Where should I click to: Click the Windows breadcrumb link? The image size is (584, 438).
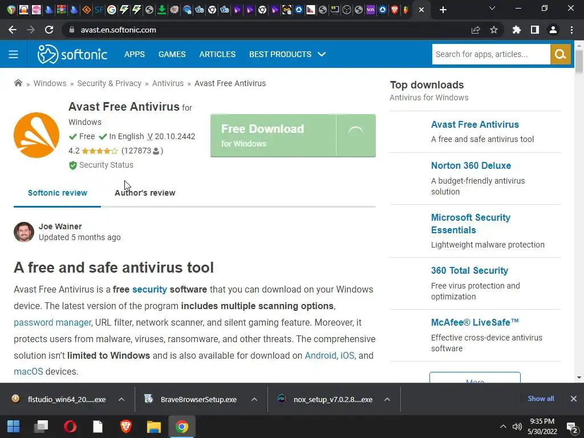point(50,83)
